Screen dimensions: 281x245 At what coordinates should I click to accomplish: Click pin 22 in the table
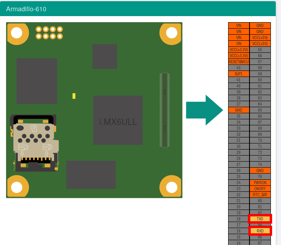[239, 195]
